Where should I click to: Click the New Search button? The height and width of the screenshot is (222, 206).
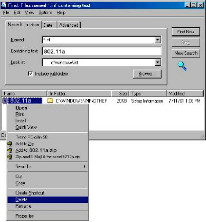tap(186, 53)
